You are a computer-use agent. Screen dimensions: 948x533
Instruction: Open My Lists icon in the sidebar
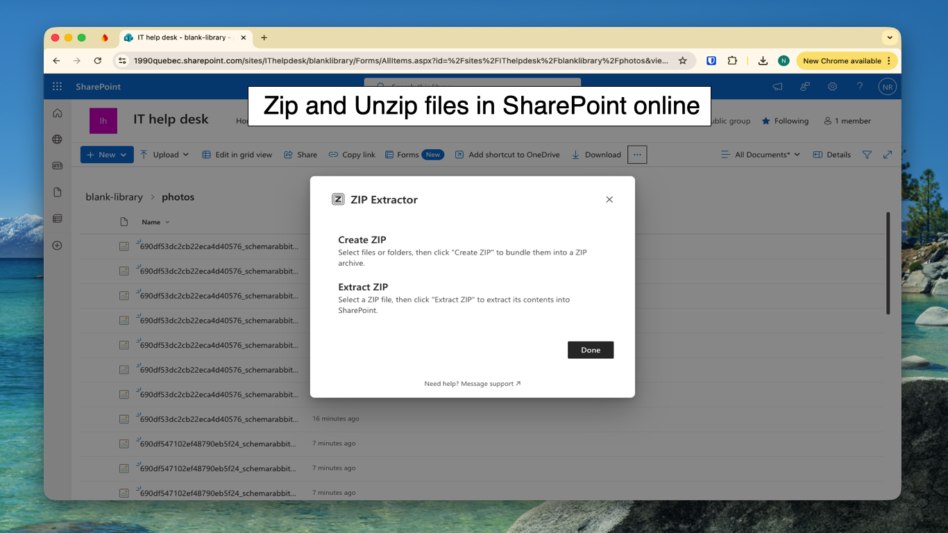tap(58, 218)
